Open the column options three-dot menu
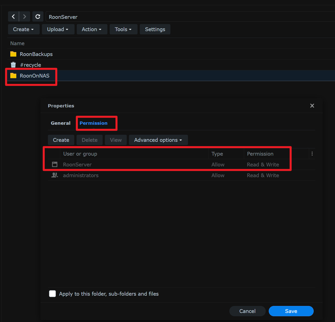 coord(312,154)
